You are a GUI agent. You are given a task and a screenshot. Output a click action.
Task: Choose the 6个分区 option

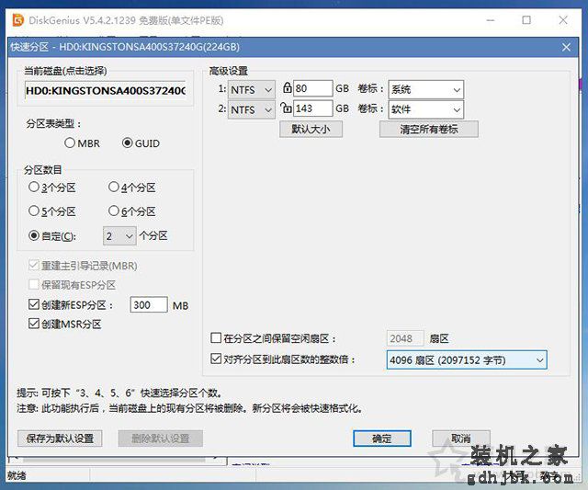pos(132,211)
